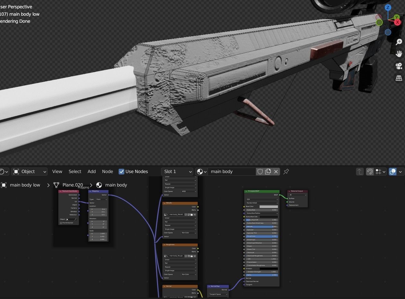Viewport: 405px width, 299px height.
Task: Open the Select menu in node editor
Action: click(75, 171)
